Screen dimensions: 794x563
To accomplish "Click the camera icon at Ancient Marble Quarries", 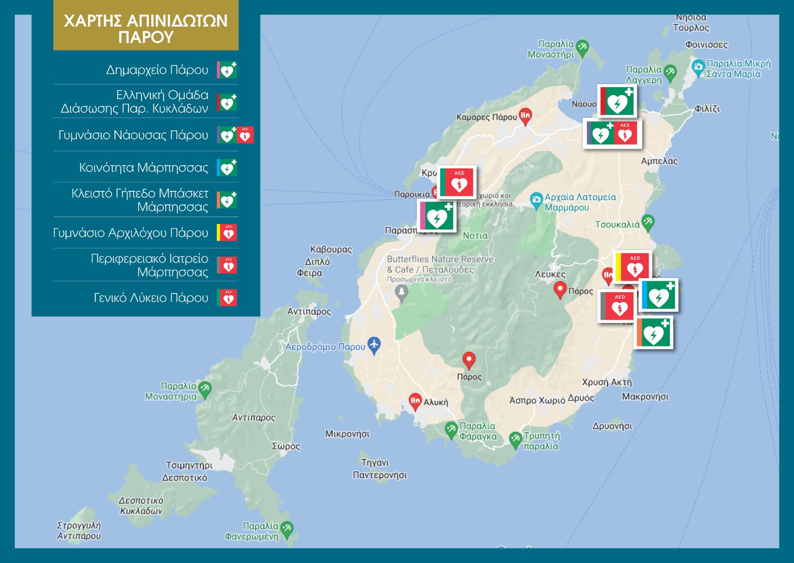I will click(x=536, y=200).
